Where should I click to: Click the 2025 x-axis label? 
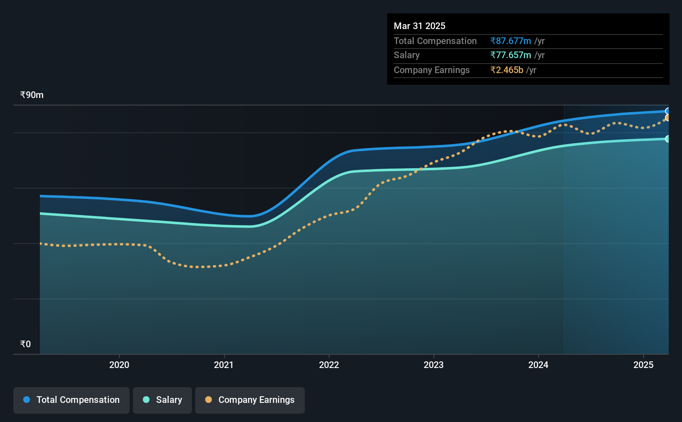click(x=643, y=365)
